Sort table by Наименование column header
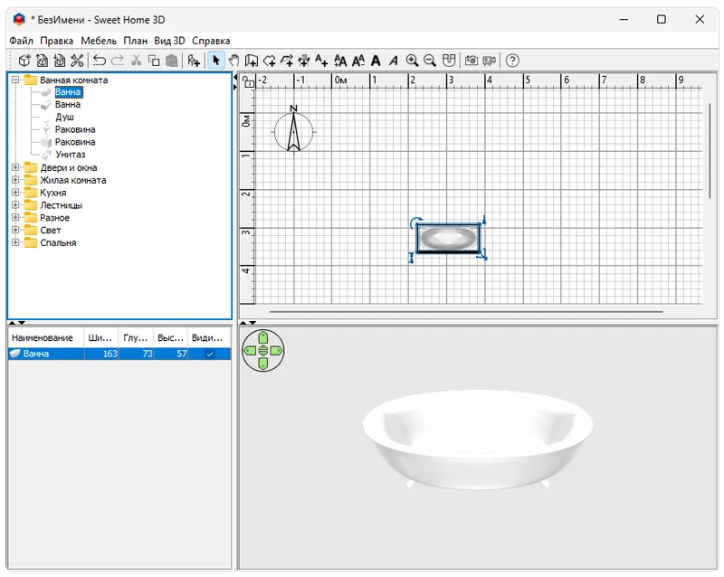This screenshot has width=724, height=577. [46, 338]
